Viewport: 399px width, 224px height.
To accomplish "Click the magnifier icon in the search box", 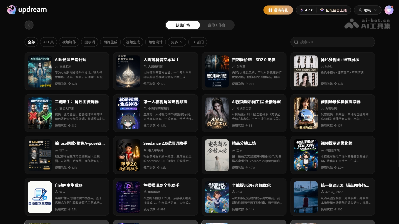I will pyautogui.click(x=296, y=42).
